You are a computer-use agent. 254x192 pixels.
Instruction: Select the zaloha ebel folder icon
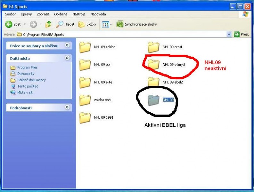coord(85,100)
